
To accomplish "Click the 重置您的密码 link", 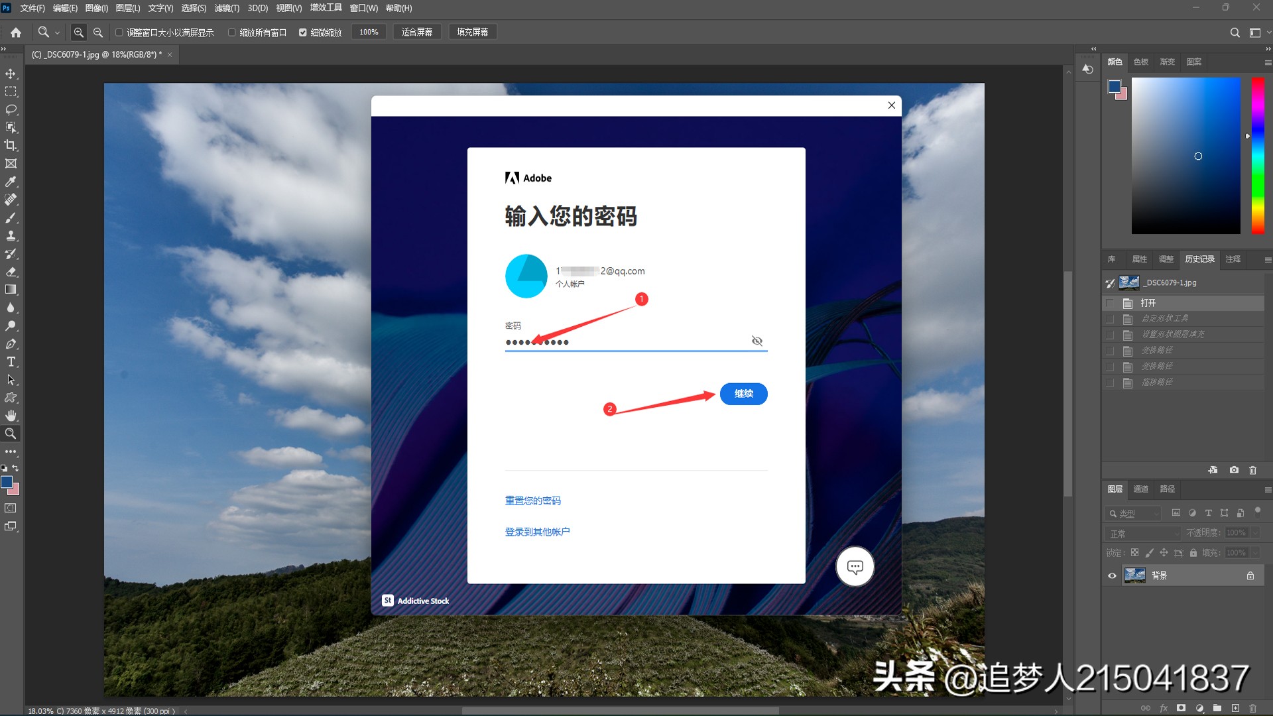I will coord(532,501).
